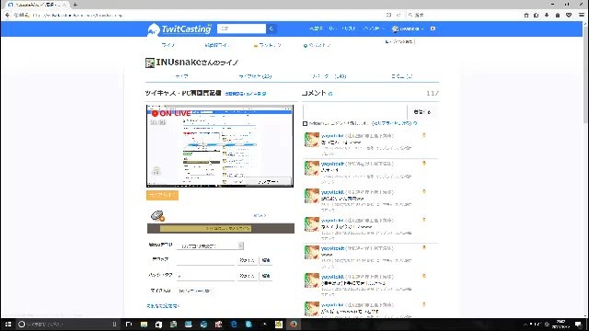Click the Cortana search box on taskbar
This screenshot has width=589, height=331.
67,325
